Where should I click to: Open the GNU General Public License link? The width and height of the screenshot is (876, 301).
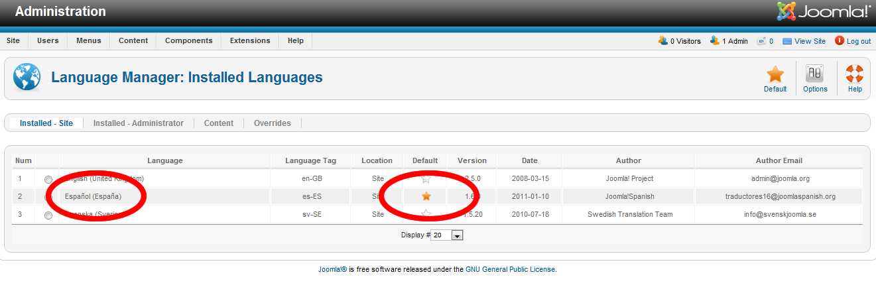tap(511, 270)
